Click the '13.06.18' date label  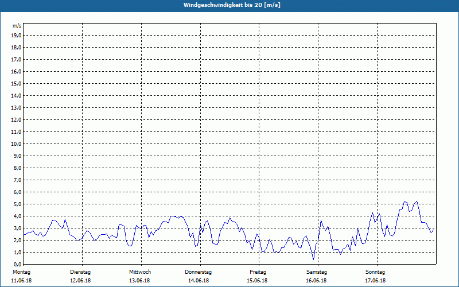(x=139, y=281)
